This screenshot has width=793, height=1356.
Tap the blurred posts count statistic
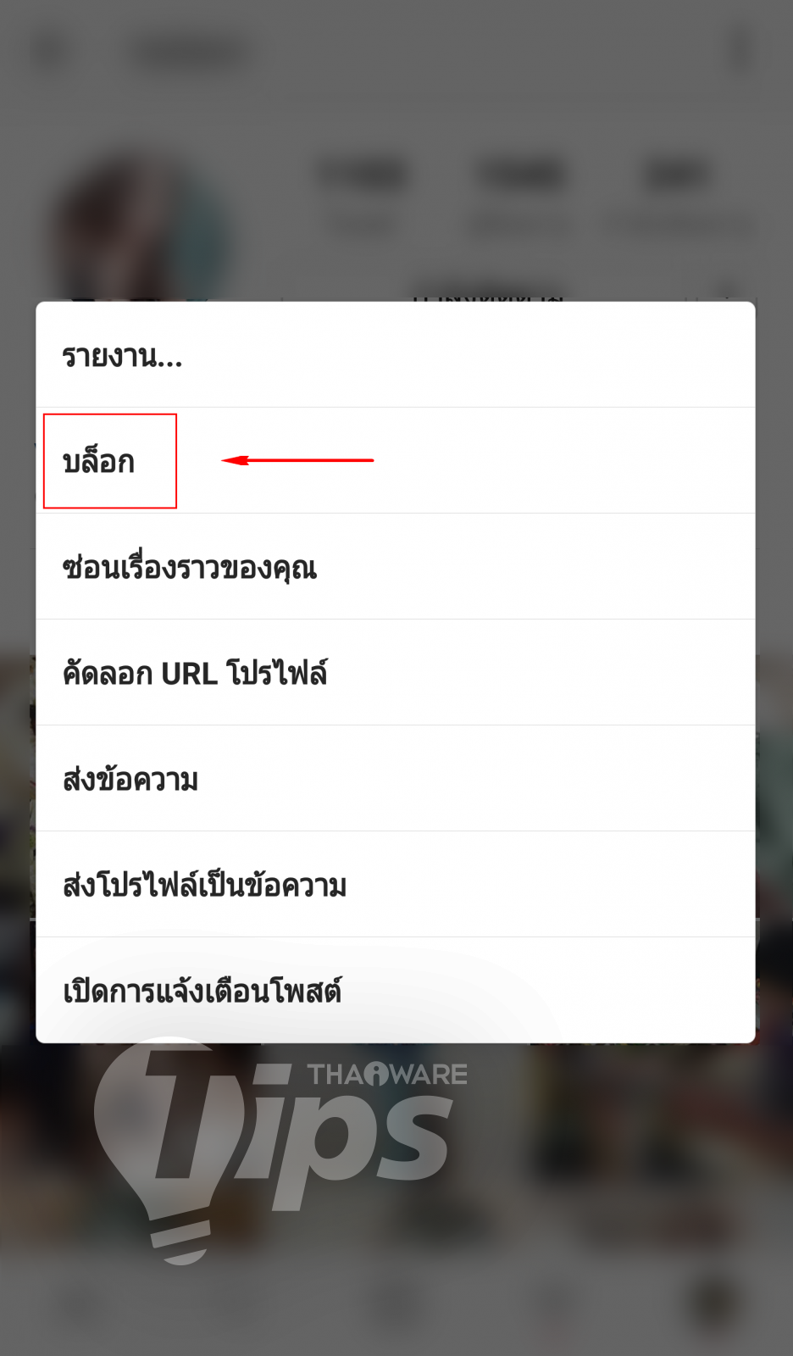pyautogui.click(x=363, y=195)
